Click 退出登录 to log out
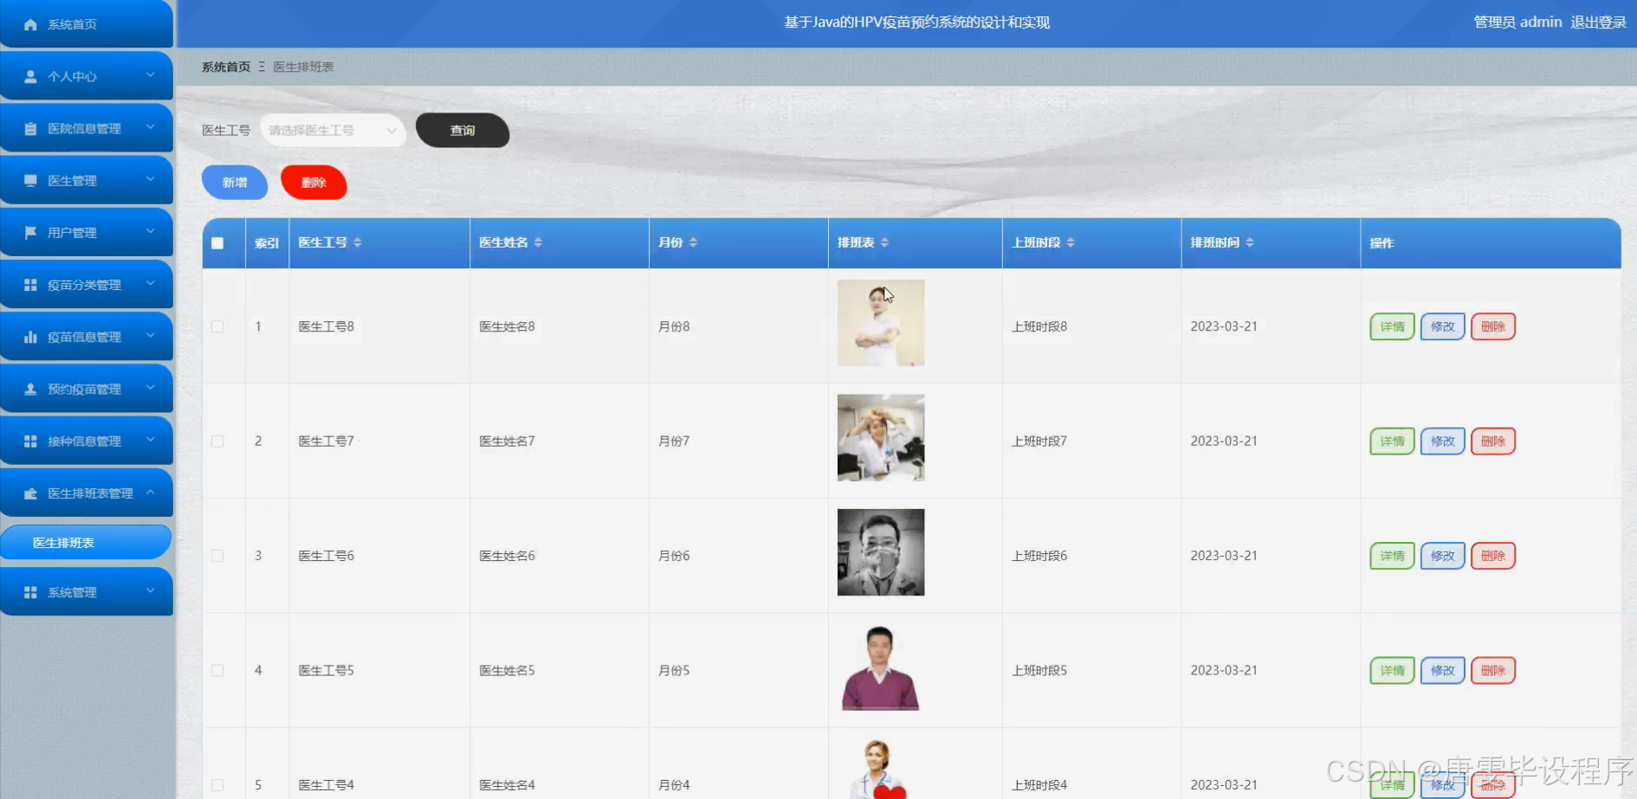Image resolution: width=1637 pixels, height=799 pixels. click(x=1599, y=23)
